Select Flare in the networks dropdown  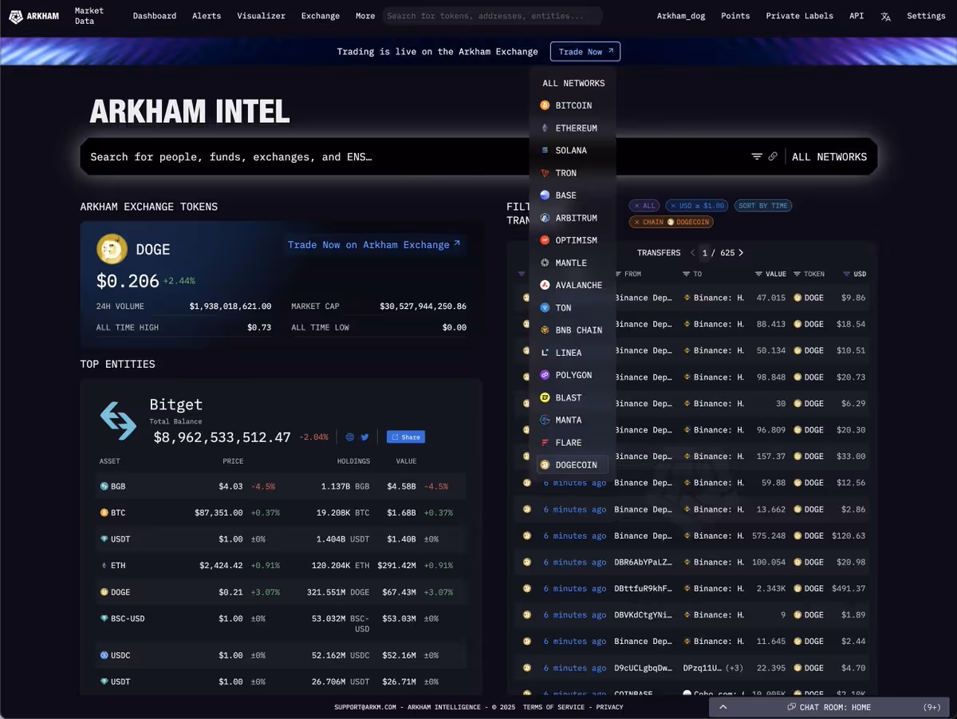tap(573, 442)
